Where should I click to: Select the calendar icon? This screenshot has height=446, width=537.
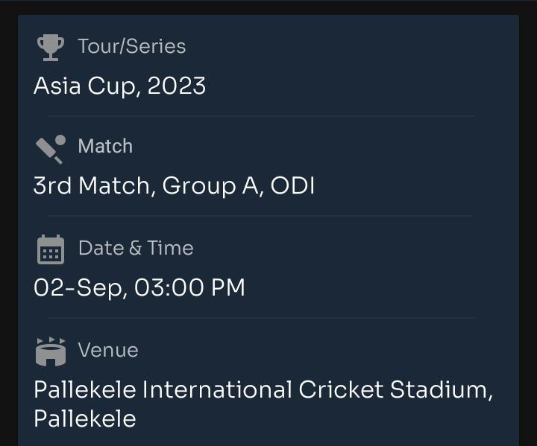51,249
